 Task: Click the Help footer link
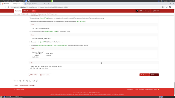pyautogui.click(x=155, y=90)
